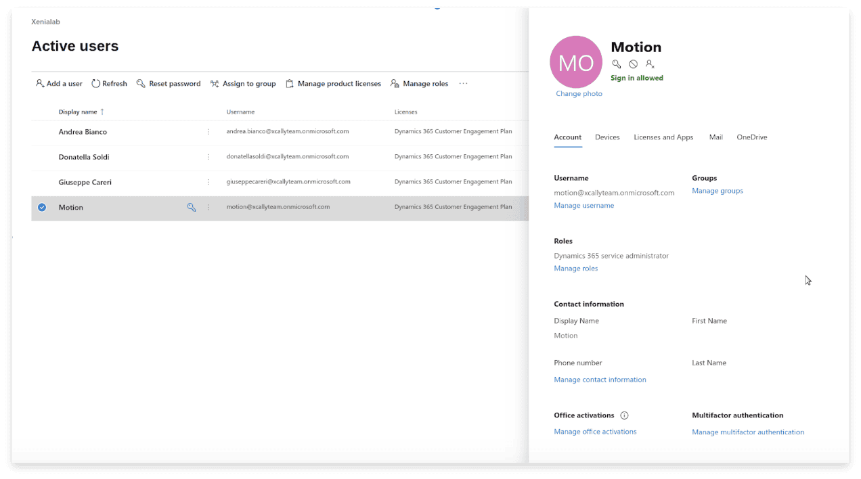The image size is (861, 479).
Task: Open the three-dot menu for Andrea Bianco
Action: (x=208, y=132)
